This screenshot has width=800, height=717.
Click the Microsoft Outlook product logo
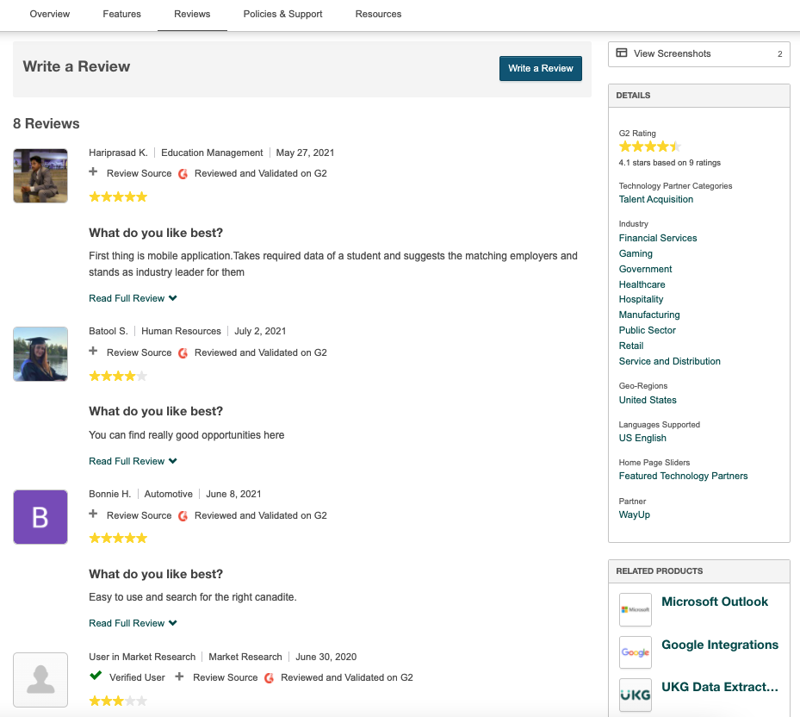636,609
